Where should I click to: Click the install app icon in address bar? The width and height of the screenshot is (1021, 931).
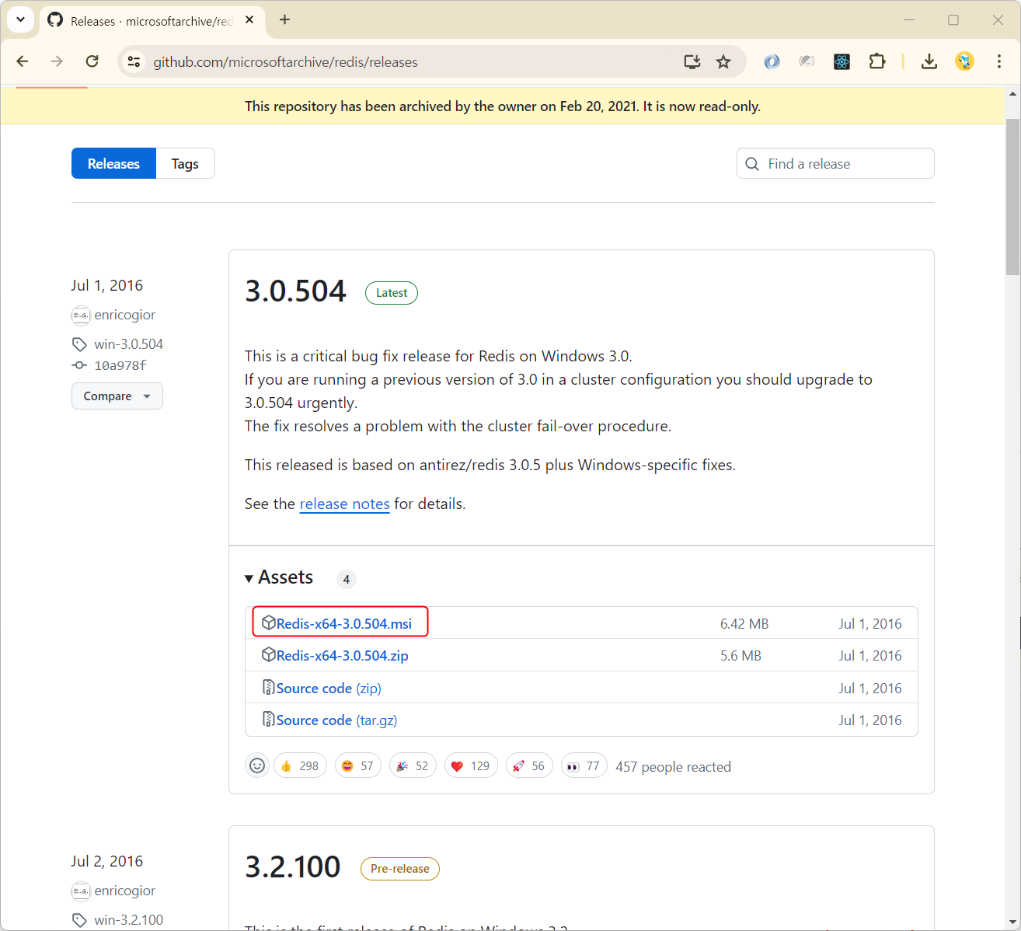(x=692, y=61)
